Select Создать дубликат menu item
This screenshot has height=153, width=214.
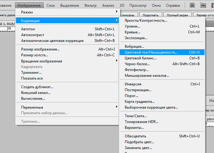pyautogui.click(x=37, y=87)
